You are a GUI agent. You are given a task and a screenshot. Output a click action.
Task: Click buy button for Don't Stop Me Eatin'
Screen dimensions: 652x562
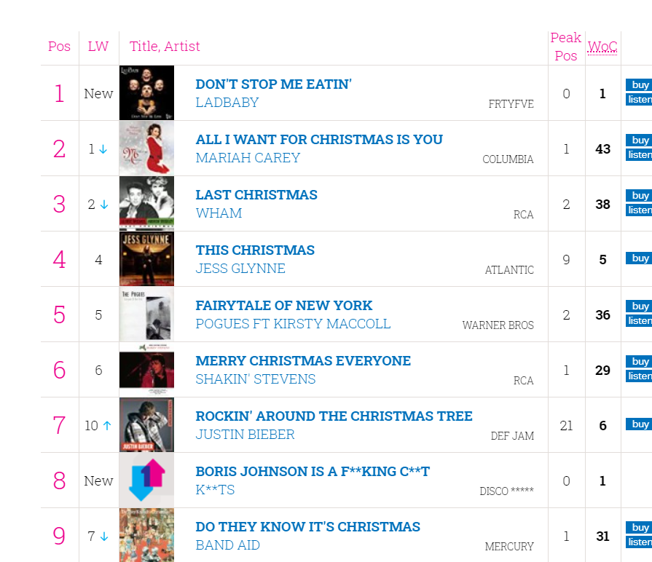(639, 84)
